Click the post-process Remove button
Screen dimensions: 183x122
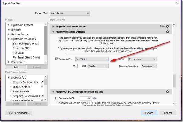point(37,104)
